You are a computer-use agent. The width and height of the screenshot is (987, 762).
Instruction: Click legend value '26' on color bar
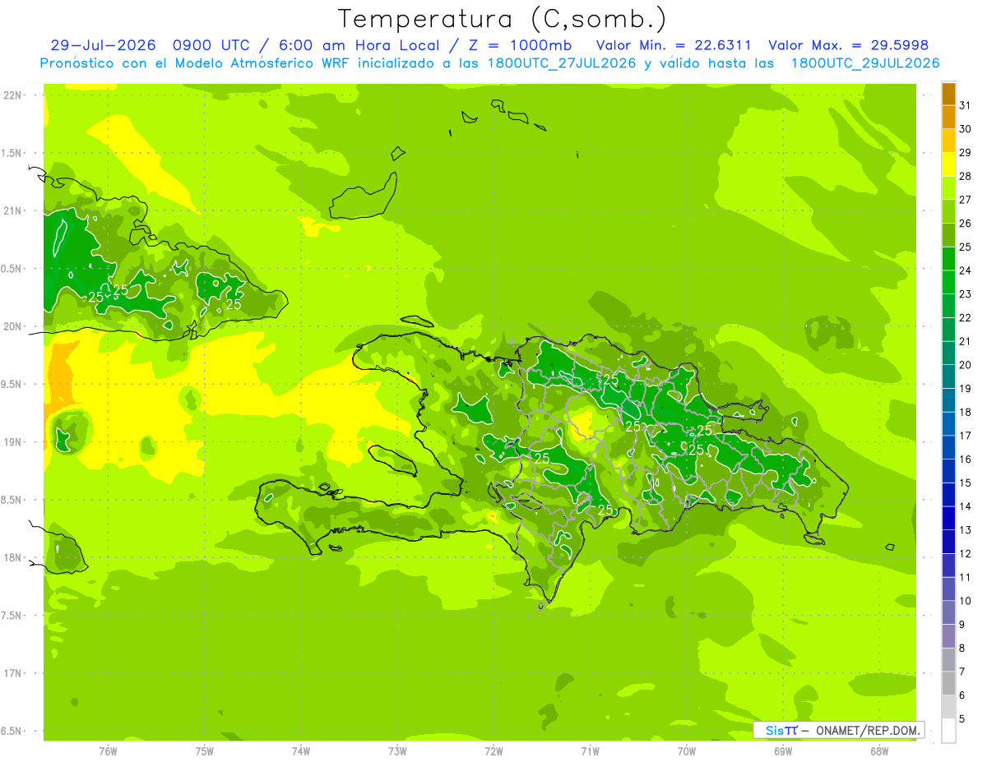pos(966,224)
